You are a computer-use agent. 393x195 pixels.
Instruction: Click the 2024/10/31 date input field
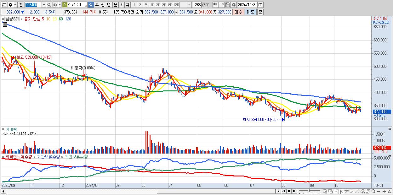pos(247,5)
